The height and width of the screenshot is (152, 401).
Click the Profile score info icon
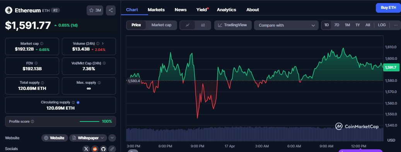point(32,122)
